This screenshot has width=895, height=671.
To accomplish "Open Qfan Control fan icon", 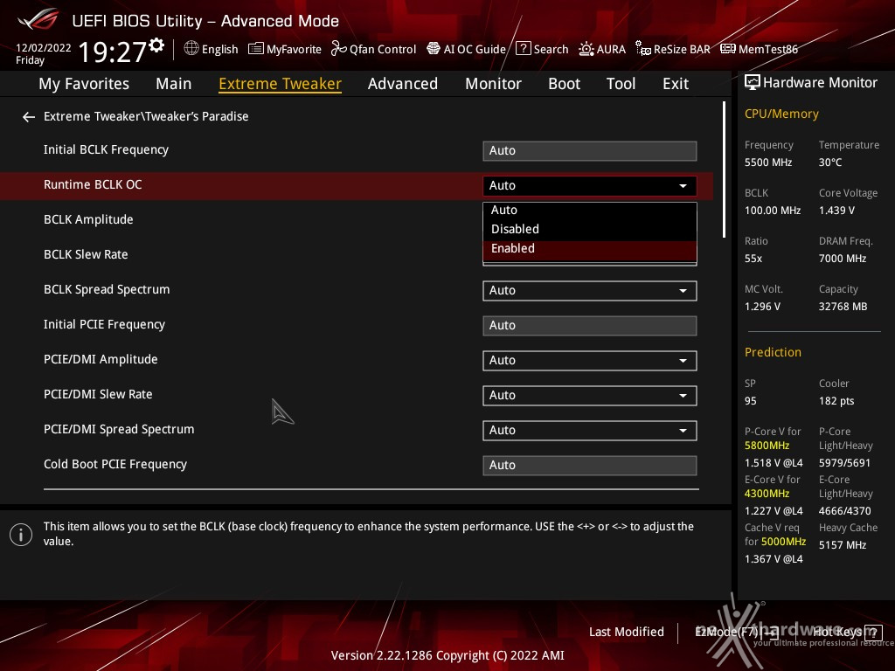I will click(338, 49).
